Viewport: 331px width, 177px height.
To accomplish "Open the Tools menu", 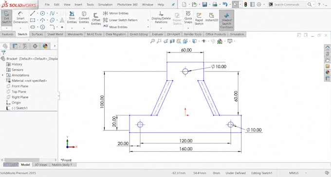I will 90,4.
